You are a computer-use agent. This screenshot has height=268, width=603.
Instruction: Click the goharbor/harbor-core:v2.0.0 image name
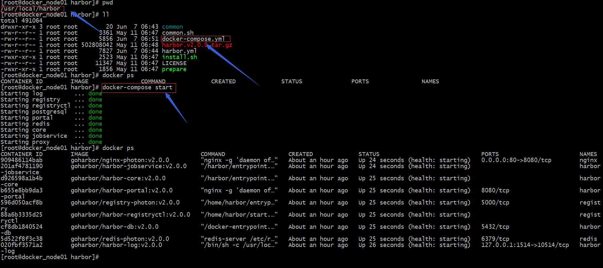coord(118,178)
